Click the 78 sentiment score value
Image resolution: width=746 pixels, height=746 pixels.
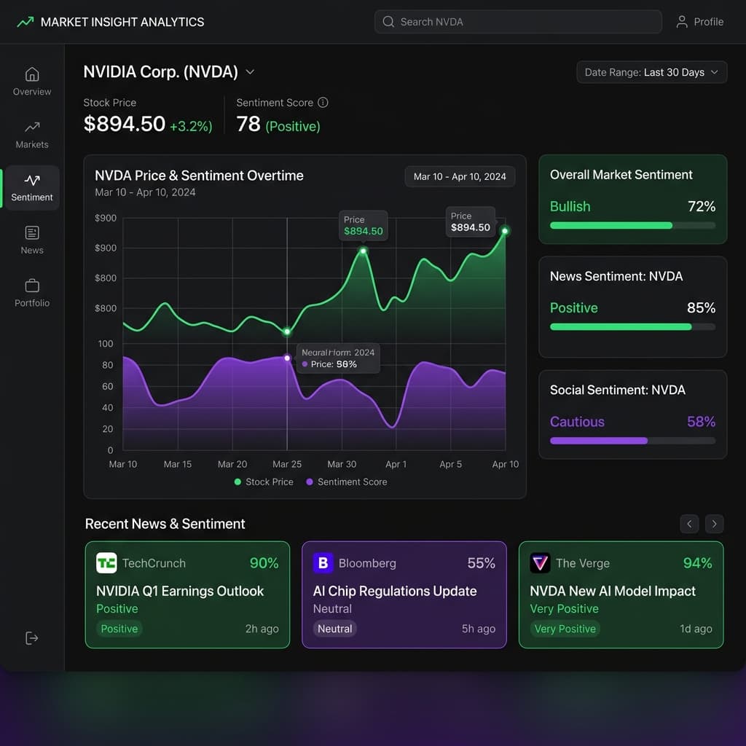(x=248, y=124)
